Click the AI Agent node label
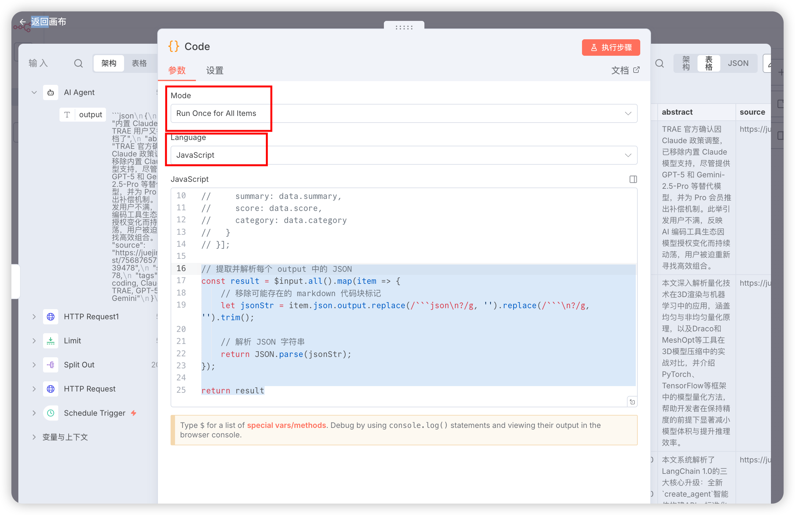Screen dimensions: 795x515 (79, 92)
